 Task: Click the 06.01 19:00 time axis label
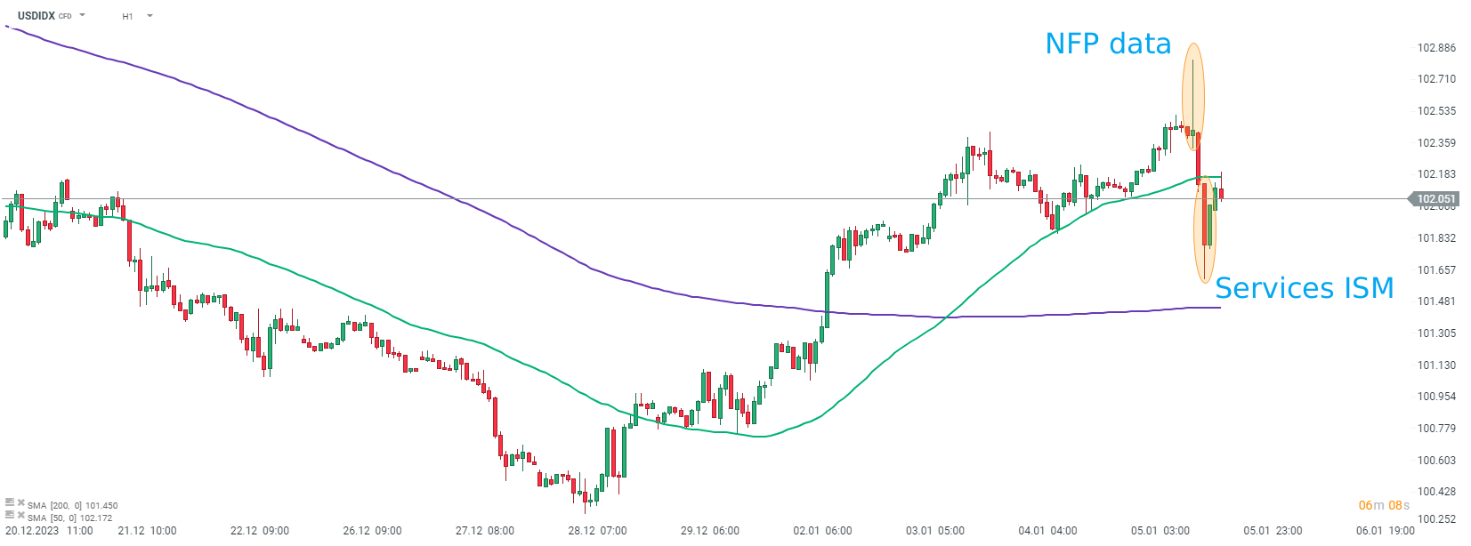pyautogui.click(x=1385, y=531)
